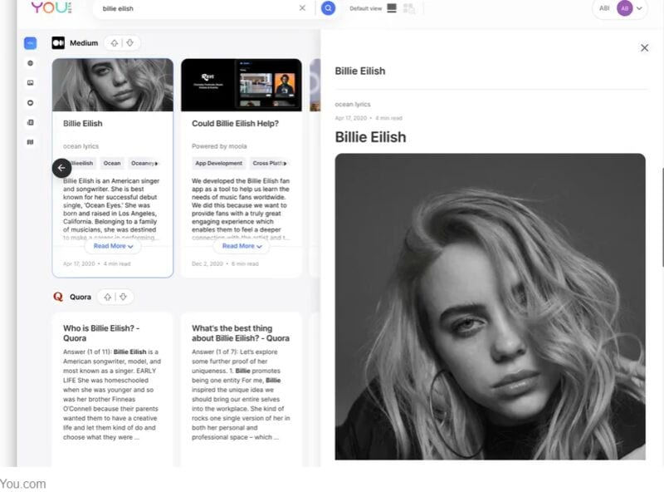Click the large Billie Eilish preview image

[490, 306]
